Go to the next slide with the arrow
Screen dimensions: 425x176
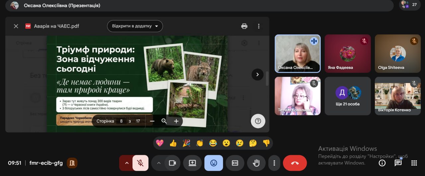257,74
